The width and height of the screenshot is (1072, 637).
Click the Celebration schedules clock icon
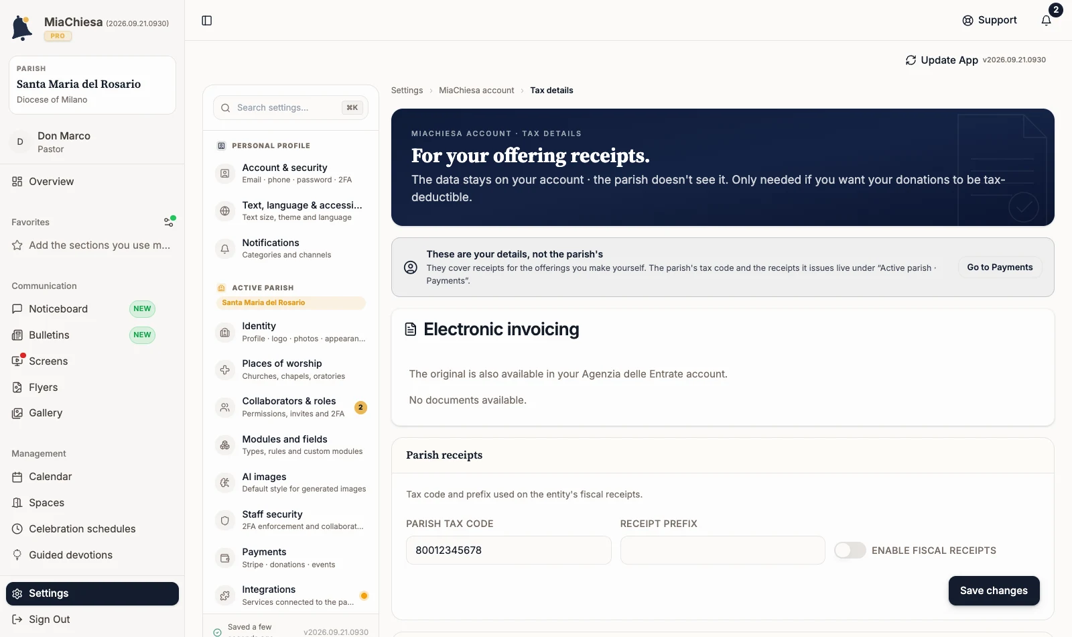17,529
